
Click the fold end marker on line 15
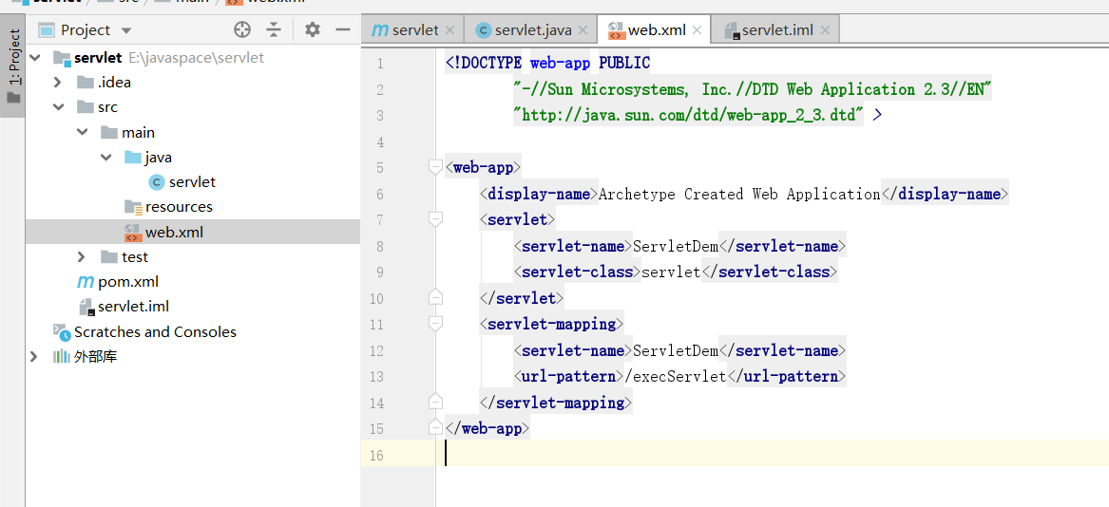[435, 428]
